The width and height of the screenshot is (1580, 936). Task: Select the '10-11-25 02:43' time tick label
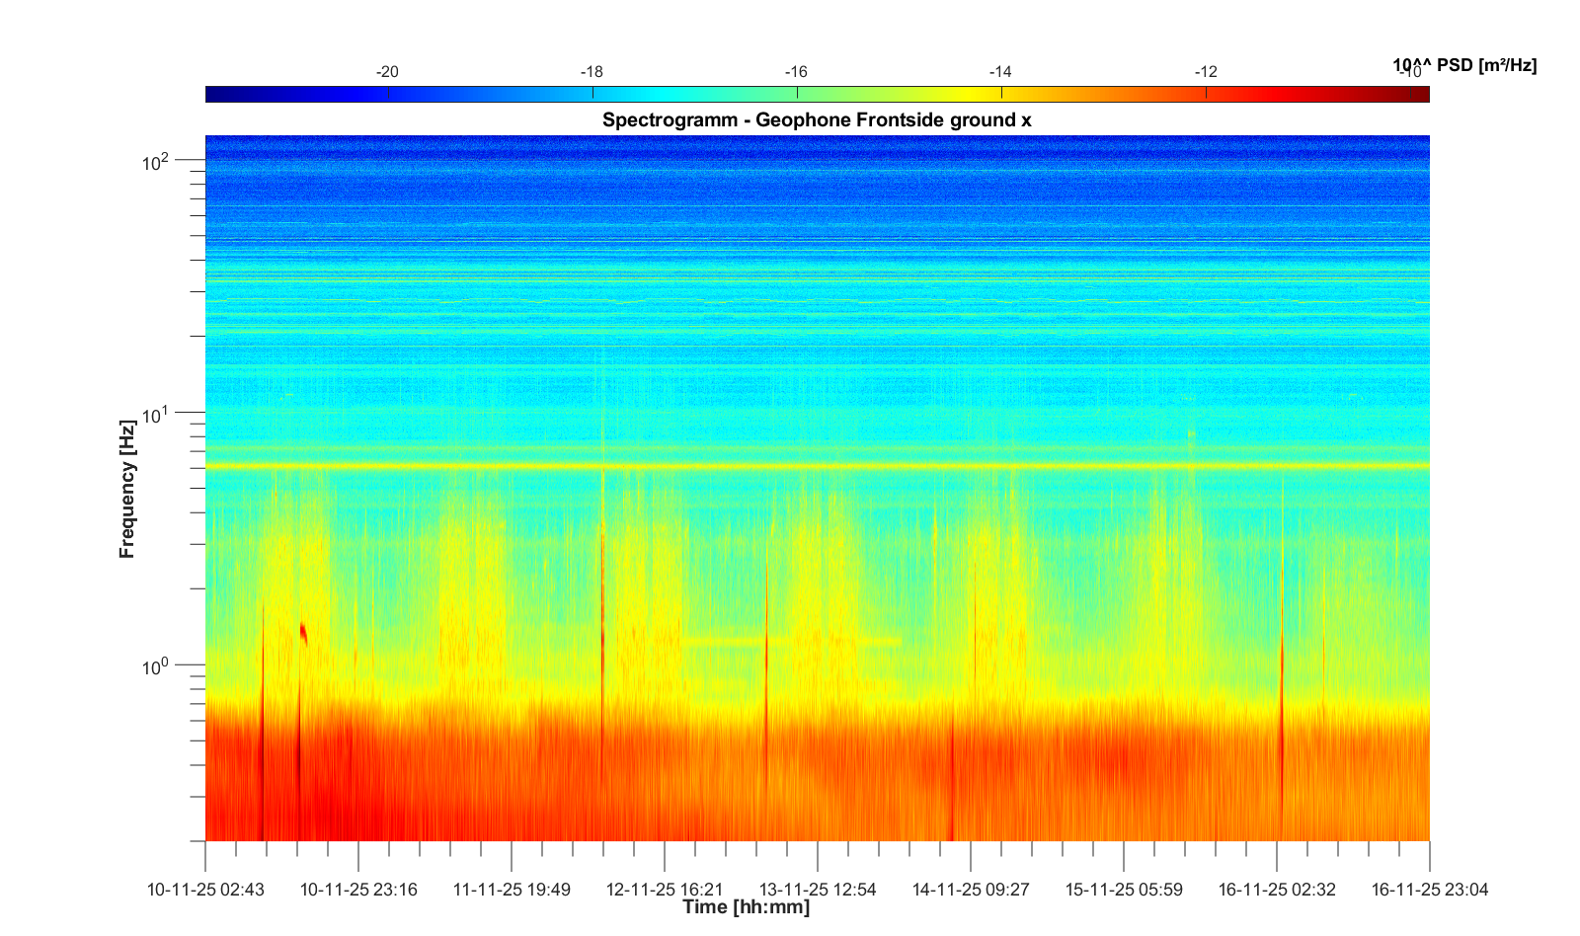[205, 890]
